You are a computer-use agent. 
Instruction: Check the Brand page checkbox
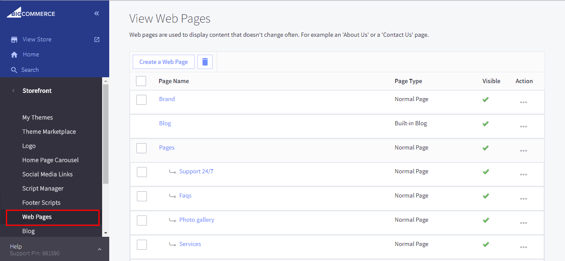click(x=141, y=99)
